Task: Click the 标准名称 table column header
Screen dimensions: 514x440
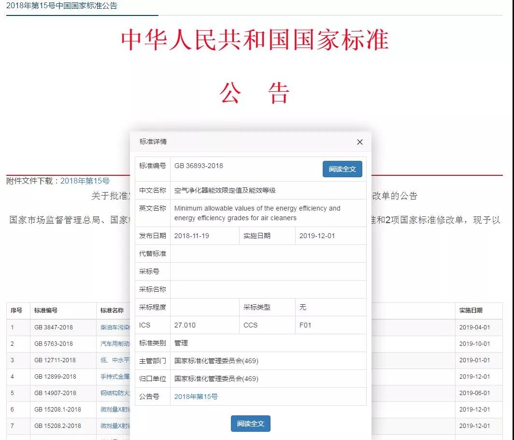Action: pos(112,311)
